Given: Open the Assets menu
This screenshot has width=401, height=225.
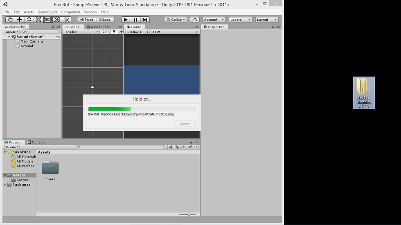Looking at the screenshot, I should (x=29, y=12).
